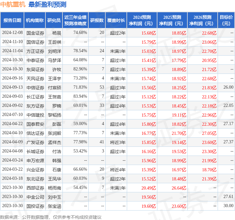Click target price 27.61
Image resolution: width=235 pixels, height=220 pixels.
pos(228,196)
